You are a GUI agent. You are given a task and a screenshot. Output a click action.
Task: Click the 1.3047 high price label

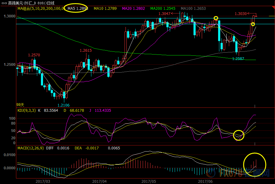point(164,13)
